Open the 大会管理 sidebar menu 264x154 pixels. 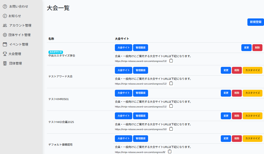[15, 54]
